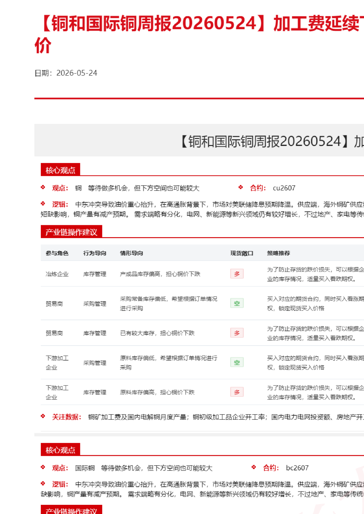Click the viewpoint text 国际铜 等待做多机会
The width and height of the screenshot is (364, 514).
(x=144, y=468)
